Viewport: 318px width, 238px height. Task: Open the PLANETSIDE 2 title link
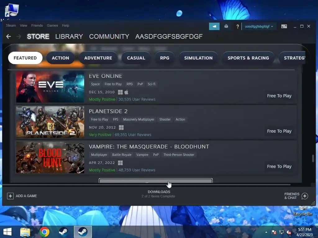108,111
